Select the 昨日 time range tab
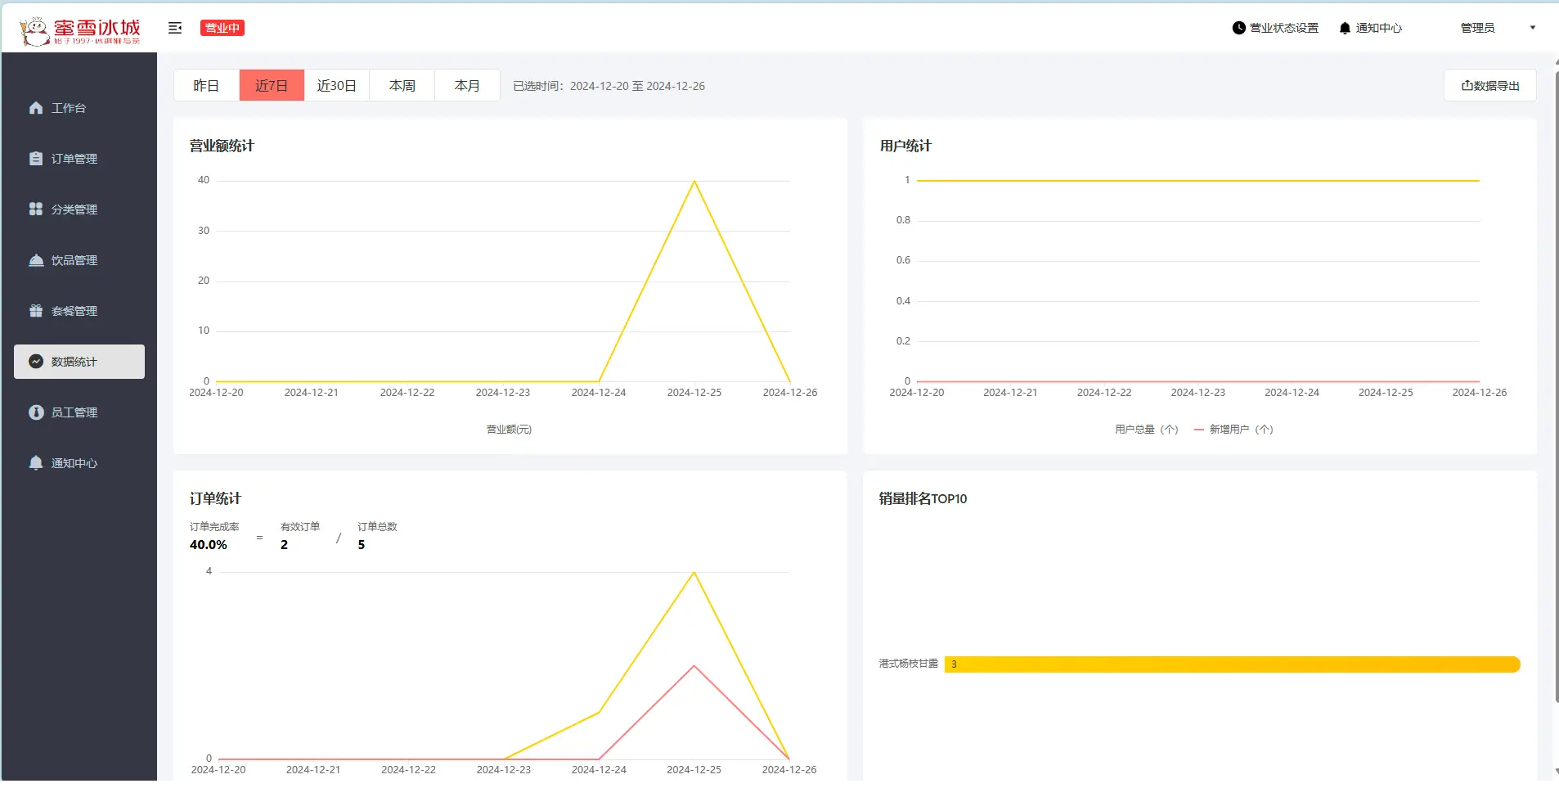This screenshot has width=1559, height=788. click(206, 86)
